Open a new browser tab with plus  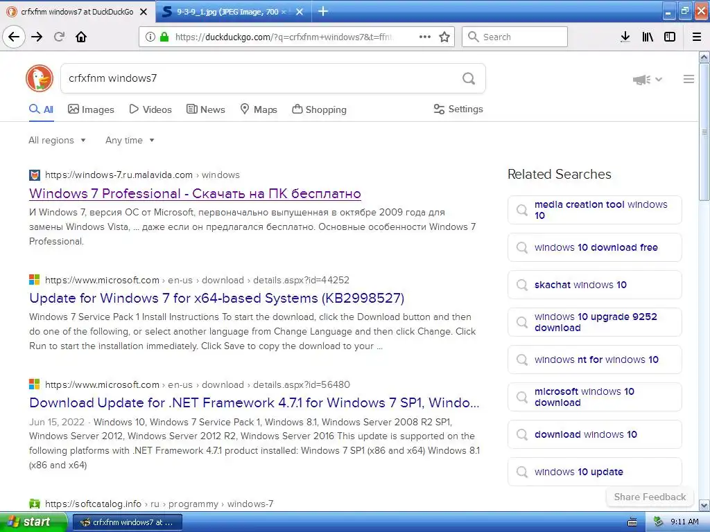click(x=323, y=11)
